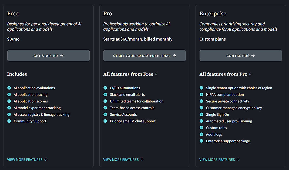Screen dimensions: 289x170
Task: Click 'Community Support' feature text
Action: point(30,121)
